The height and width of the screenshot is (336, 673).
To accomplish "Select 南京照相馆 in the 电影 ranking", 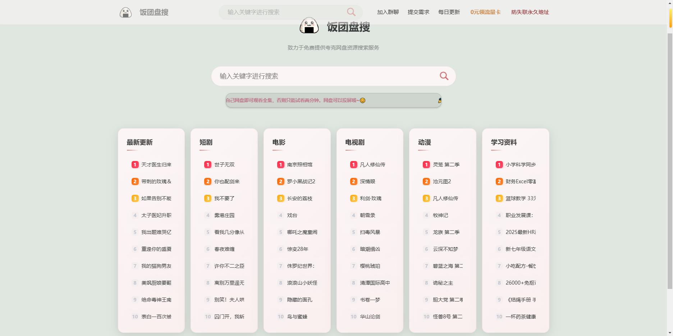I will tap(299, 165).
